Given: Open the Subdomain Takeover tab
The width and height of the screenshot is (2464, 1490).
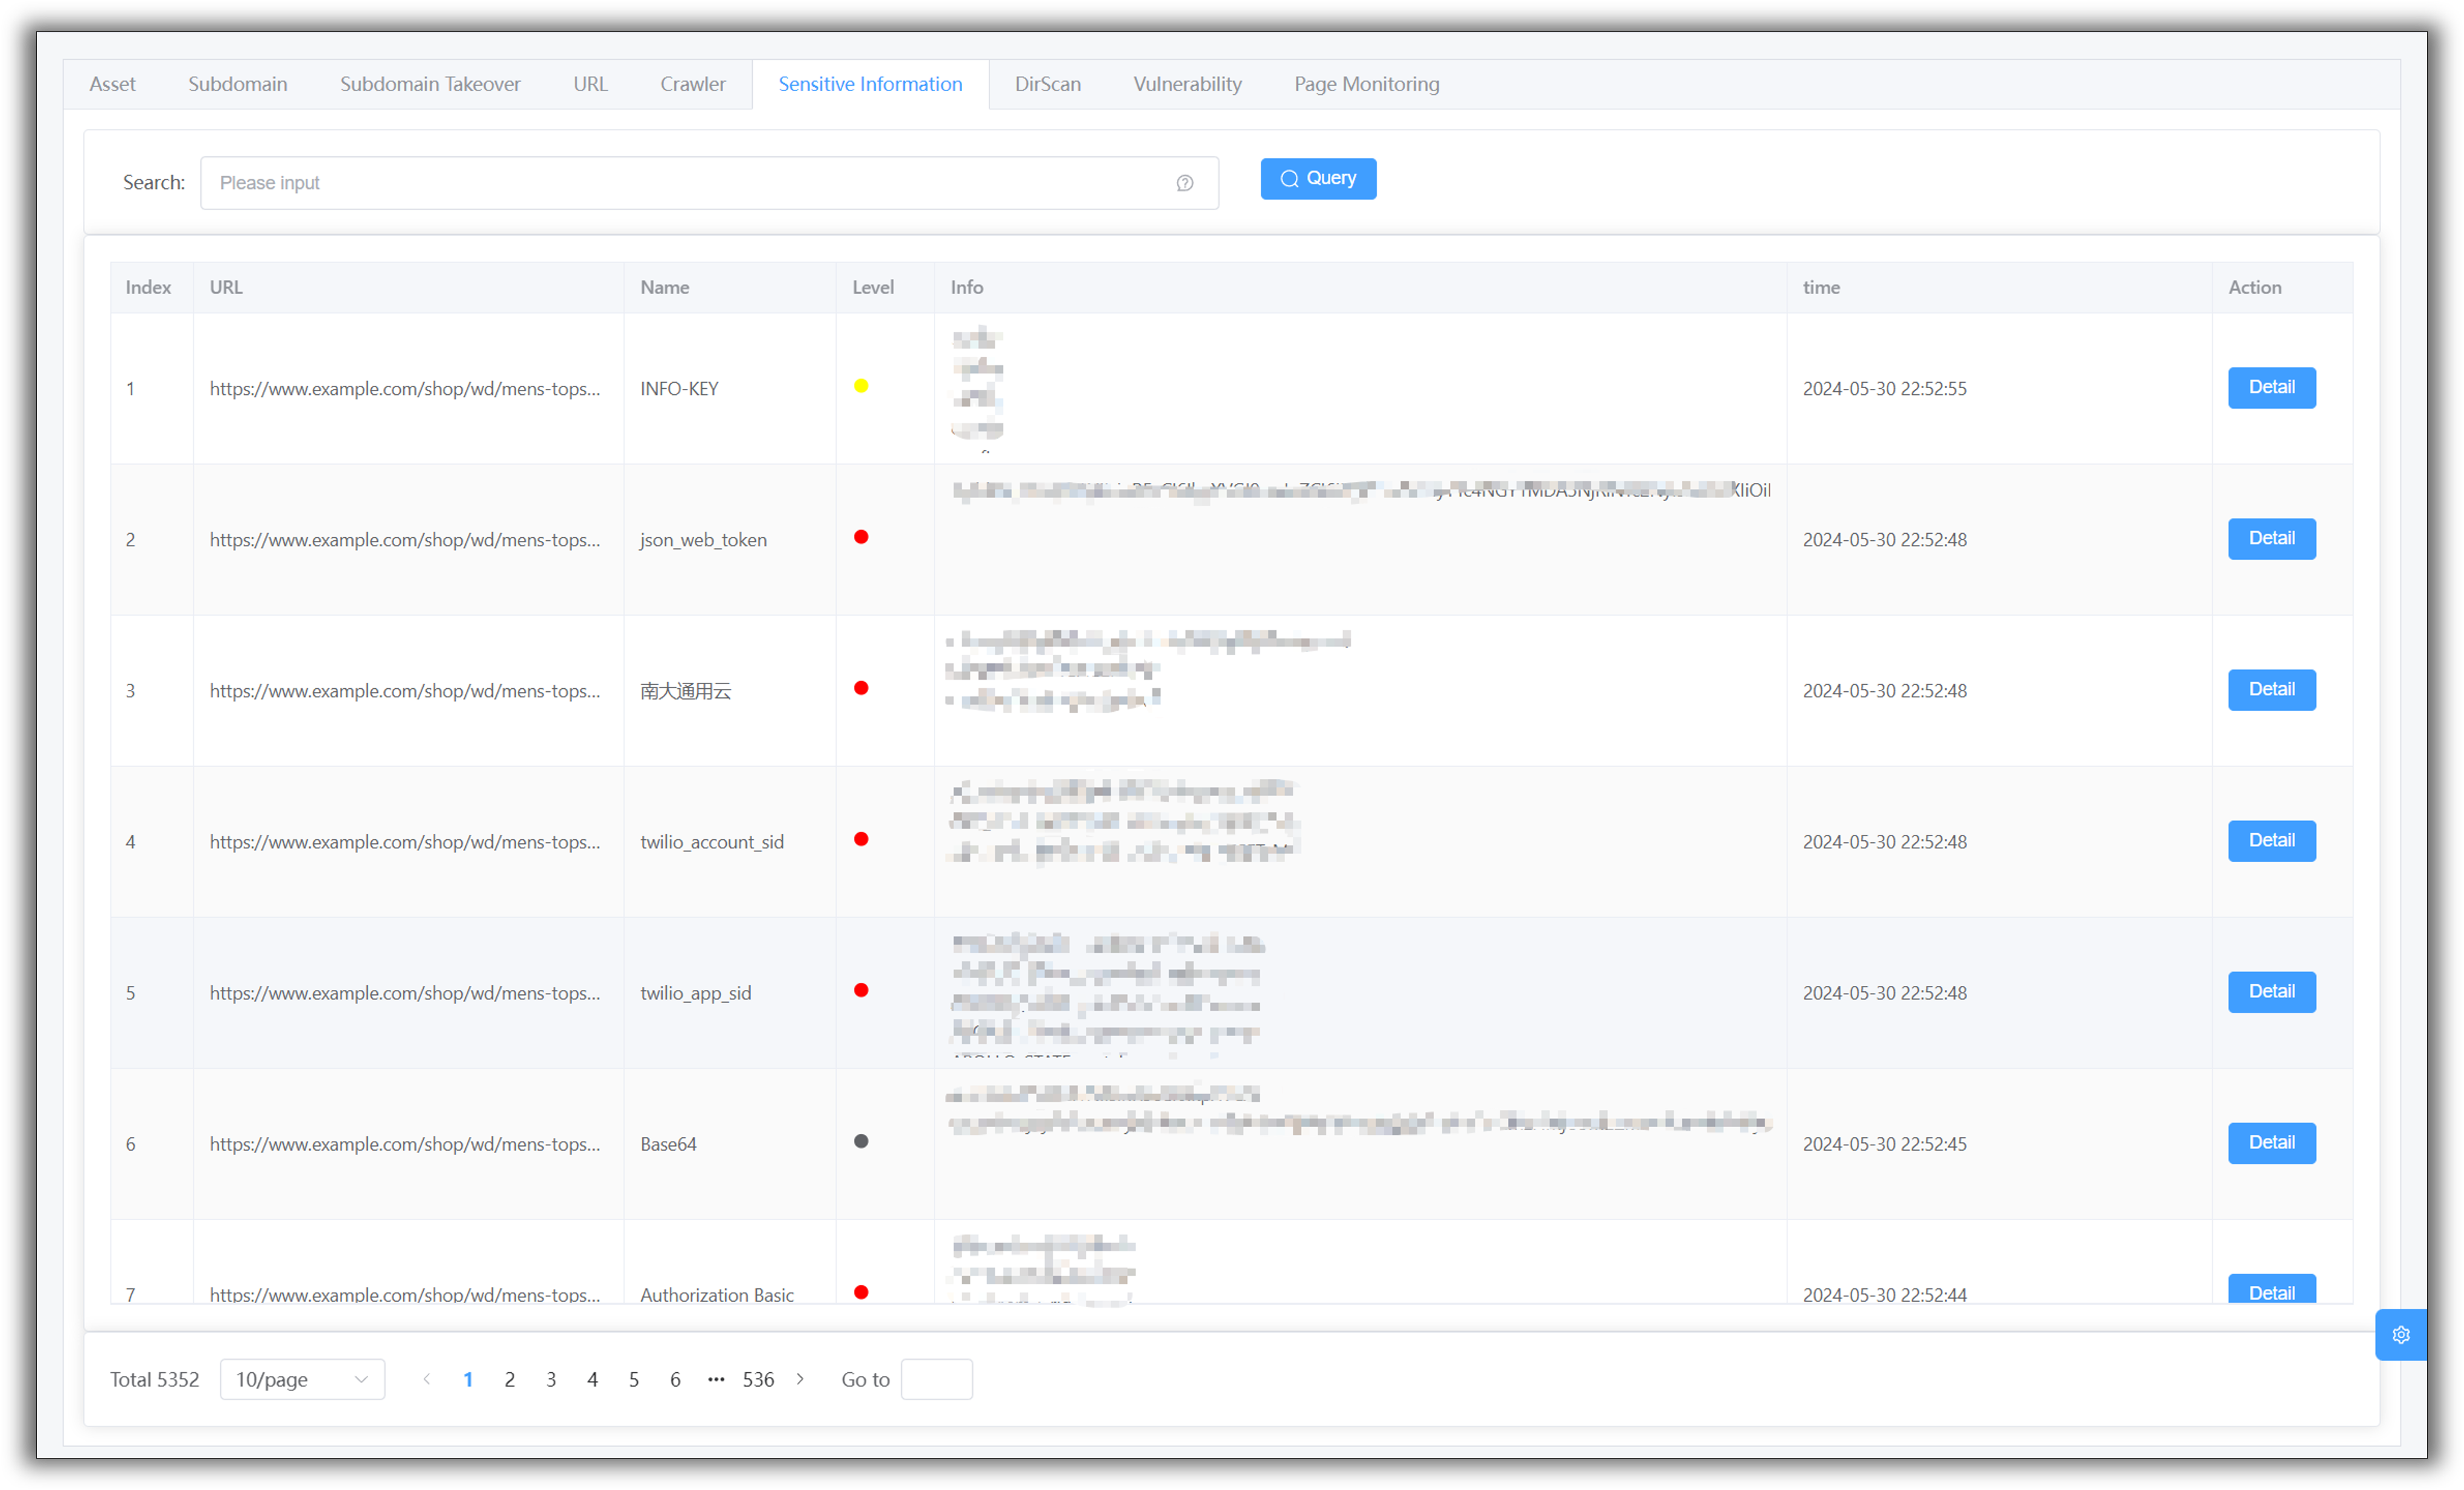Looking at the screenshot, I should (430, 84).
